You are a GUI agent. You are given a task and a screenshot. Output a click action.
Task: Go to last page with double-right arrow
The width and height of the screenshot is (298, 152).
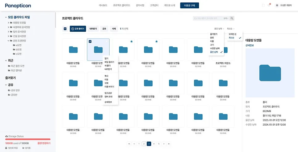click(169, 144)
